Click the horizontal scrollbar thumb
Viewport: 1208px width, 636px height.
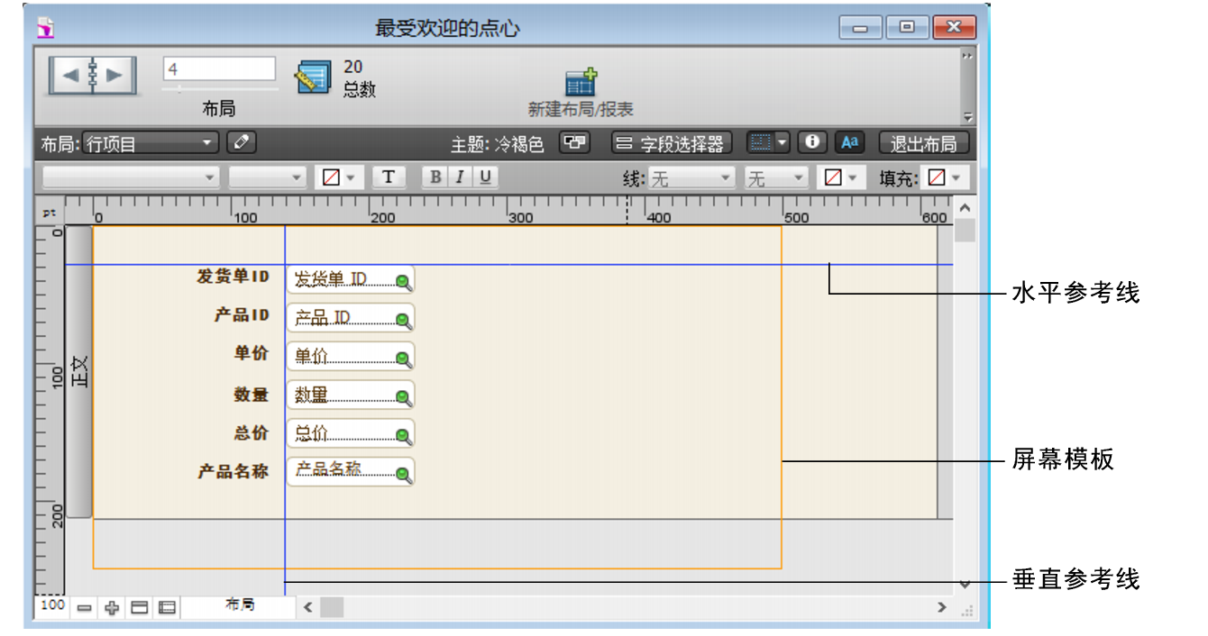coord(332,607)
